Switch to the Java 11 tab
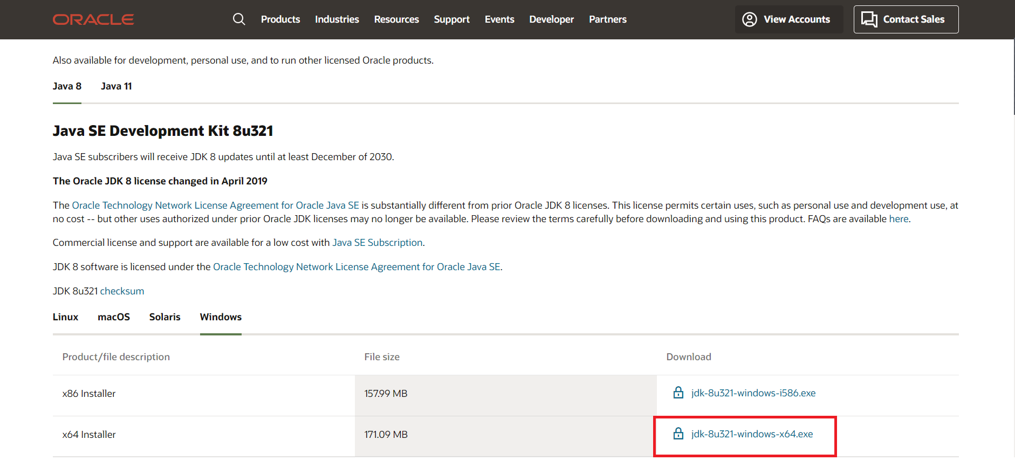The width and height of the screenshot is (1015, 467). (x=116, y=86)
